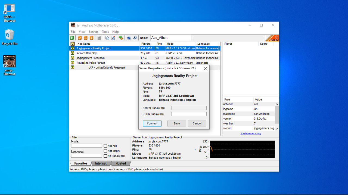The height and width of the screenshot is (195, 348).
Task: Click the Value column header
Action: tap(266, 99)
